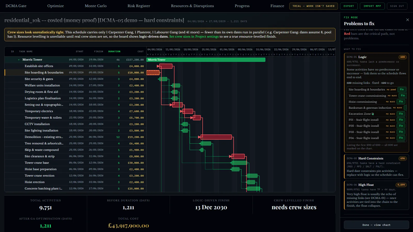Viewport: 413px width, 232px height.
Task: Select the orange Site hoarding Gantt bar
Action: coord(153,73)
